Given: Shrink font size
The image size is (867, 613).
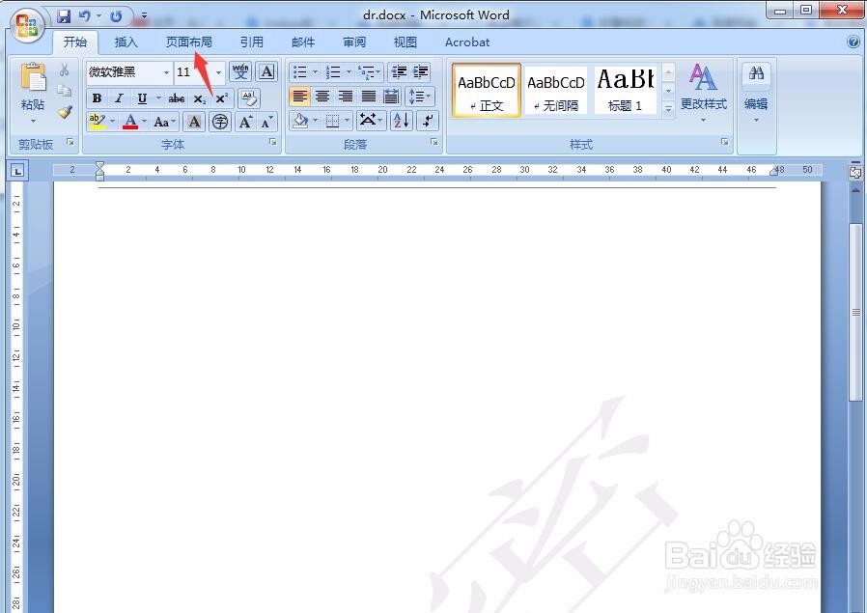Looking at the screenshot, I should point(267,122).
